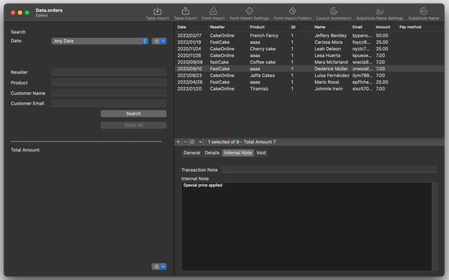Image resolution: width=449 pixels, height=280 pixels.
Task: Click the Cherry cake product cell
Action: (x=262, y=49)
